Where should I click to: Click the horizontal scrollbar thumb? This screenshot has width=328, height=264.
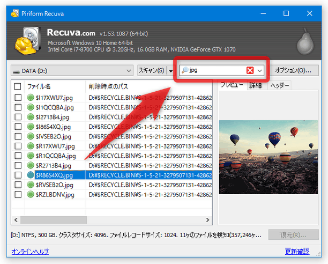tap(54, 220)
